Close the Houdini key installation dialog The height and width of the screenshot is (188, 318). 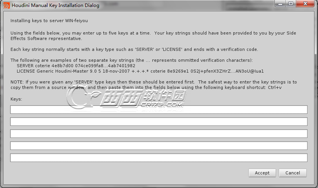pyautogui.click(x=306, y=3)
